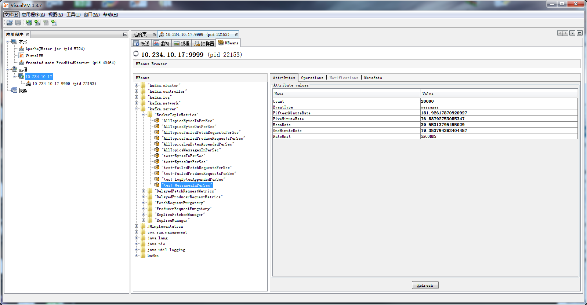Open the 应用程序(A) menu
The height and width of the screenshot is (305, 587).
pos(33,15)
